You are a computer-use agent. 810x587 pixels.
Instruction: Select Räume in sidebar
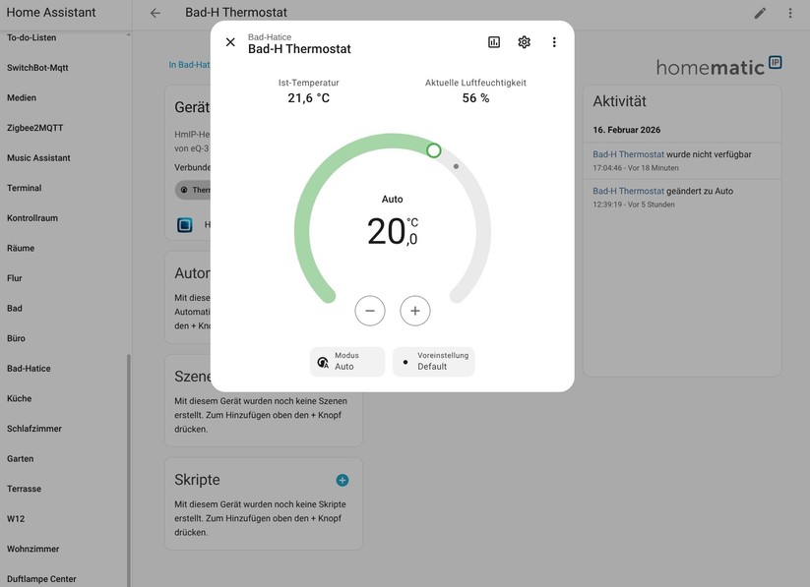point(21,248)
